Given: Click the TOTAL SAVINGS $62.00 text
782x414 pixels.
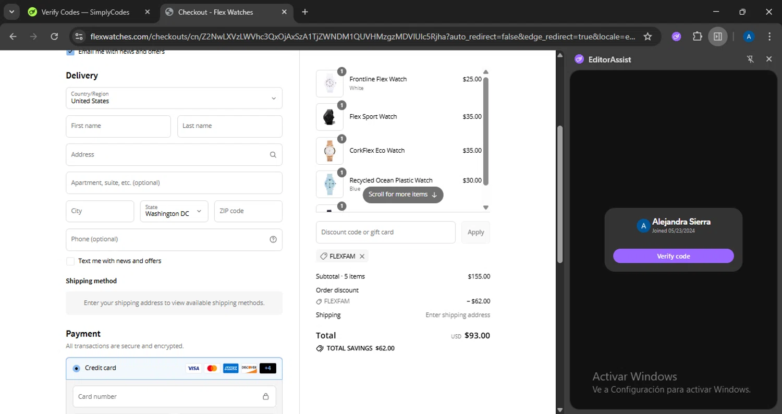Looking at the screenshot, I should tap(360, 348).
